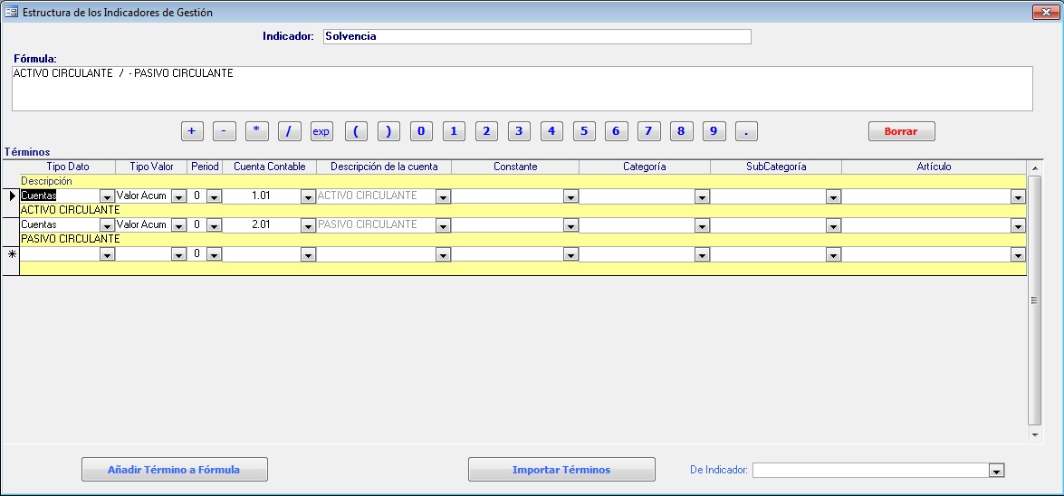The height and width of the screenshot is (496, 1064).
Task: Insert the multiplication asterisk operator
Action: click(x=257, y=131)
